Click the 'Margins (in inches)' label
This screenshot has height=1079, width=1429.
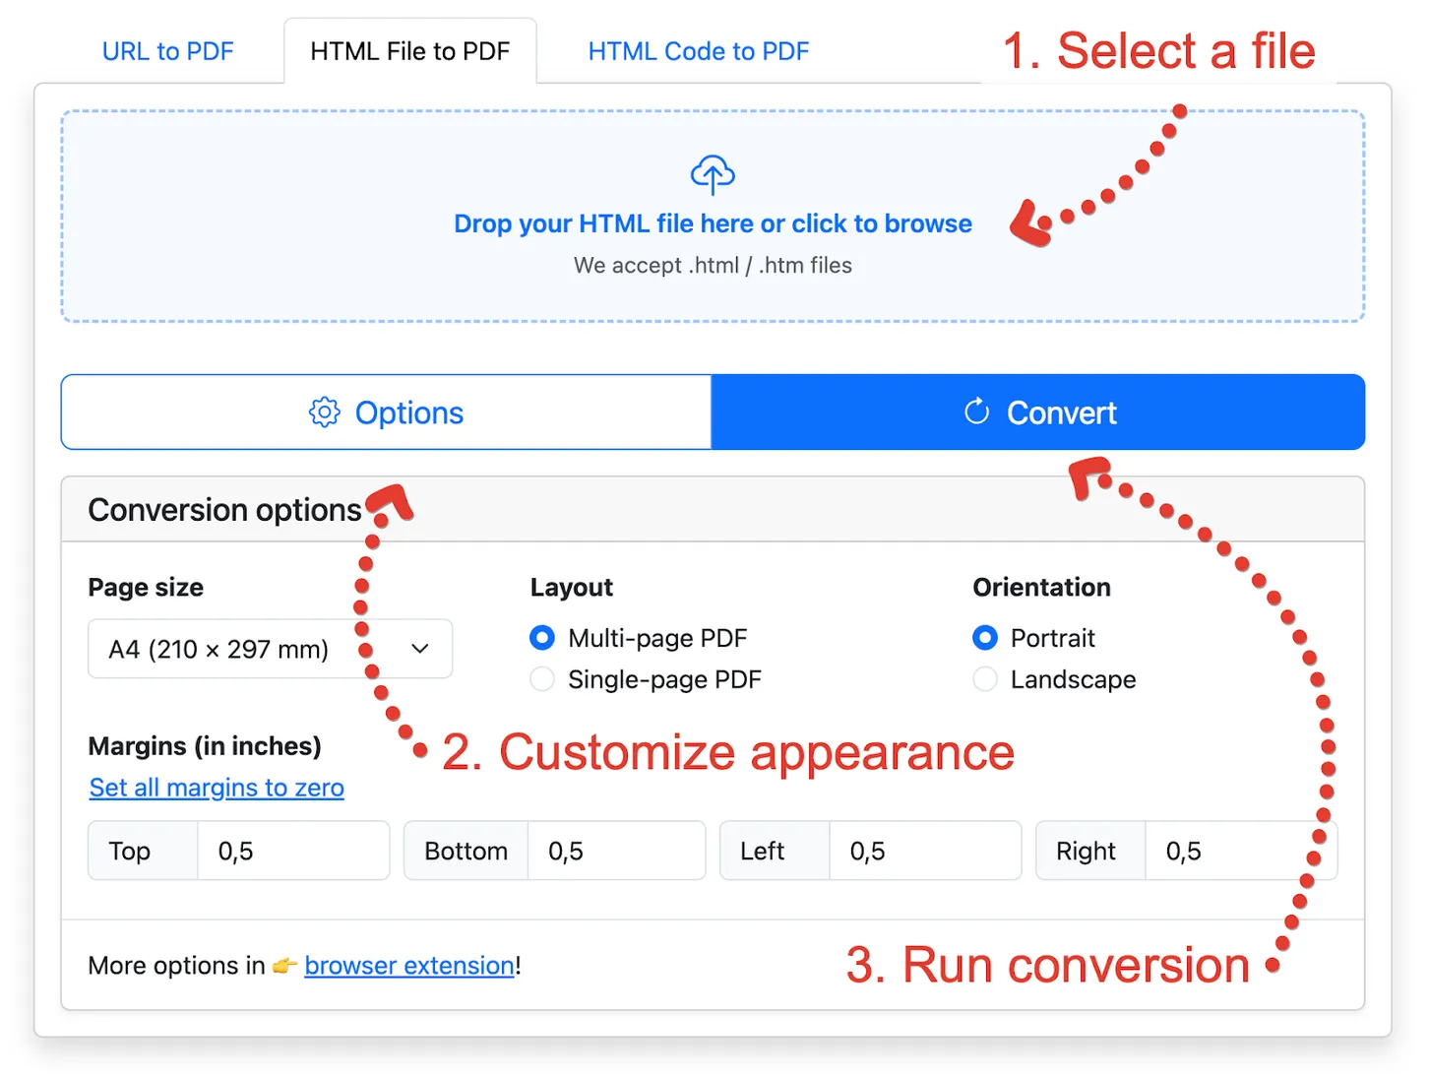tap(205, 746)
